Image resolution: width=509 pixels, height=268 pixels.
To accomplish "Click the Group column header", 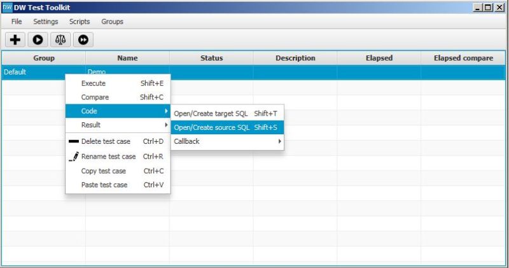I will [44, 58].
